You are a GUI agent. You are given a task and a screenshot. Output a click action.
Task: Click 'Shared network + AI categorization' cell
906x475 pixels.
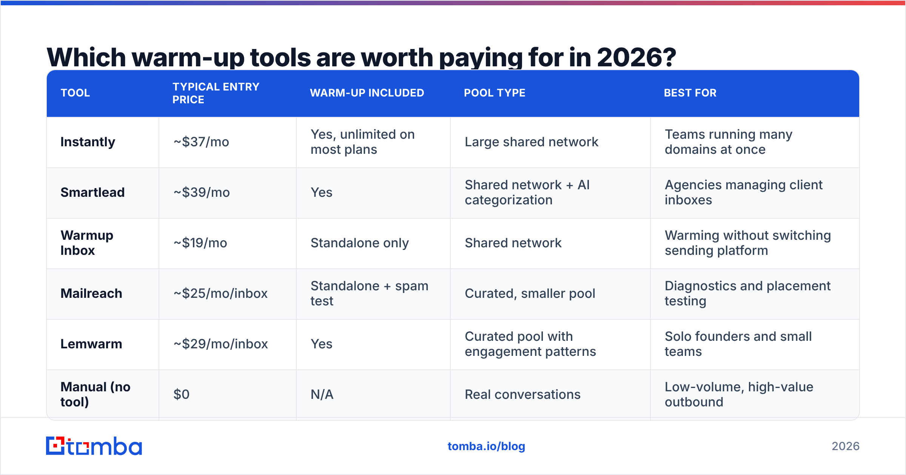coord(550,193)
